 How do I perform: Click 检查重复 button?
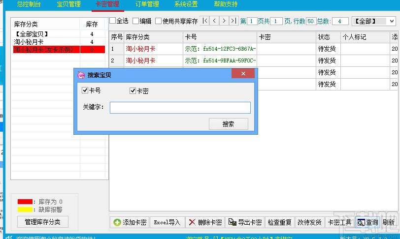[280, 222]
